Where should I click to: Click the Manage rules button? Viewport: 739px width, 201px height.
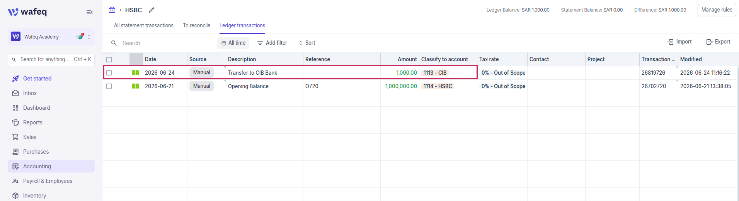[717, 10]
